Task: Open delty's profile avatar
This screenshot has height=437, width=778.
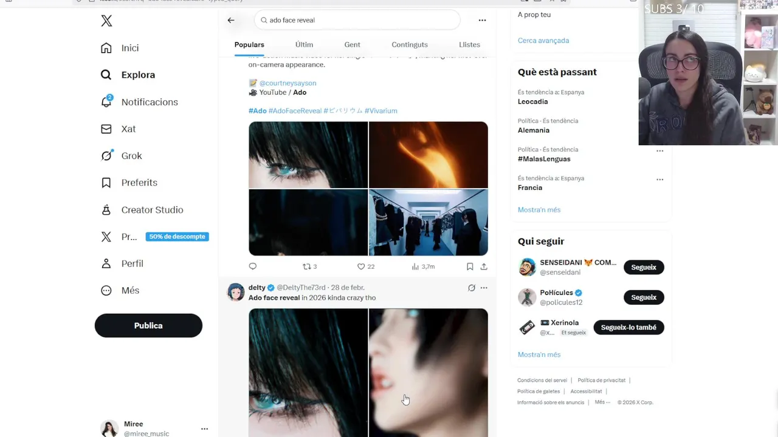Action: click(x=236, y=292)
